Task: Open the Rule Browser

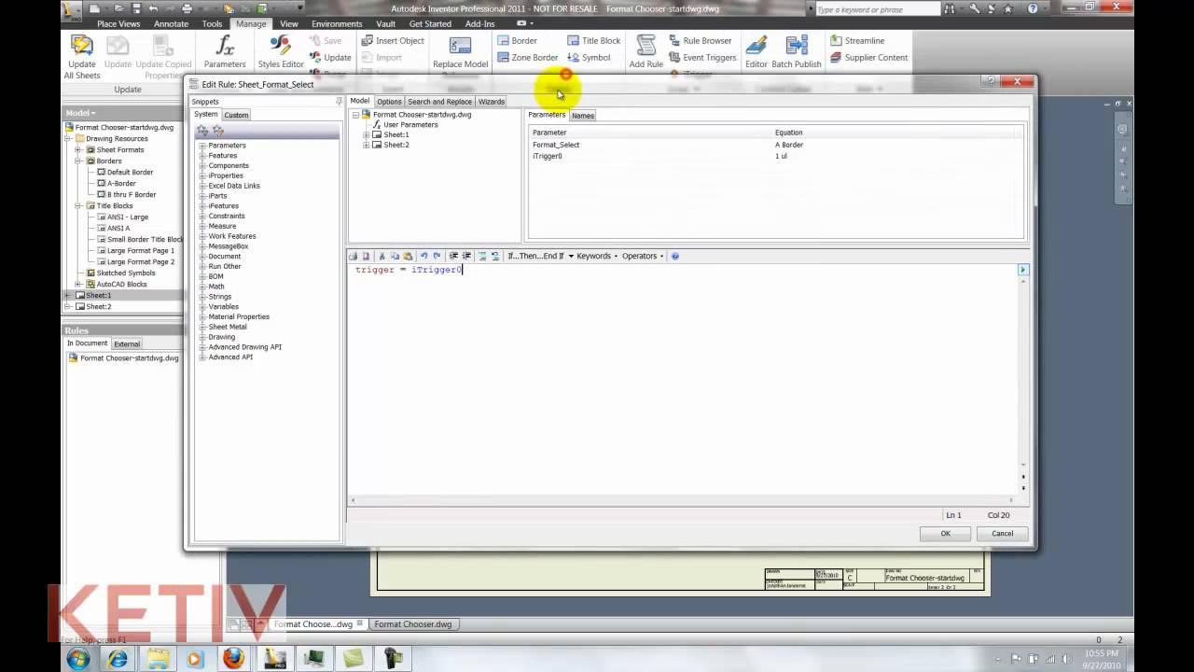Action: [700, 41]
